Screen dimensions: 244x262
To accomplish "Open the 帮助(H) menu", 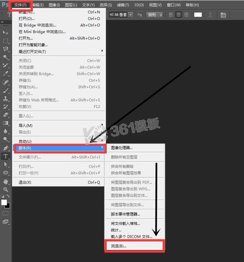I will click(x=192, y=5).
